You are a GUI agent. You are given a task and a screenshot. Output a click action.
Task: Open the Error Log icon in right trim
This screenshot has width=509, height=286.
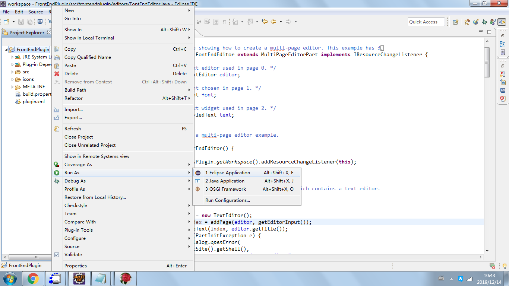(503, 99)
